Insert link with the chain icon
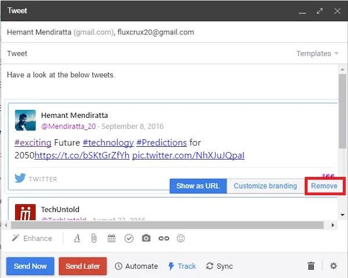This screenshot has height=278, width=348. [164, 239]
